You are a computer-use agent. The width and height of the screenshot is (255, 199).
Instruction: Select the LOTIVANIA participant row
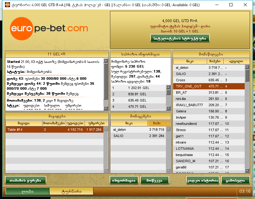click(209, 149)
